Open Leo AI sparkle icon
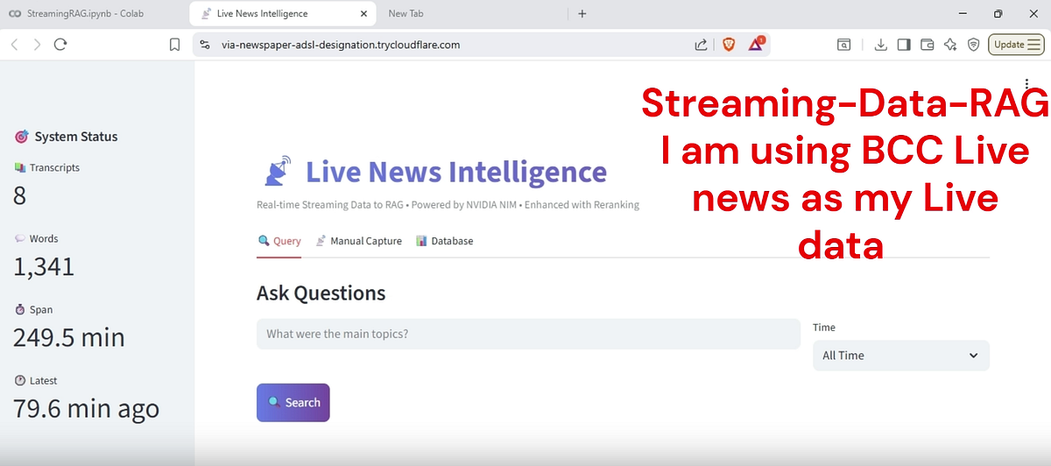This screenshot has height=466, width=1051. click(950, 45)
